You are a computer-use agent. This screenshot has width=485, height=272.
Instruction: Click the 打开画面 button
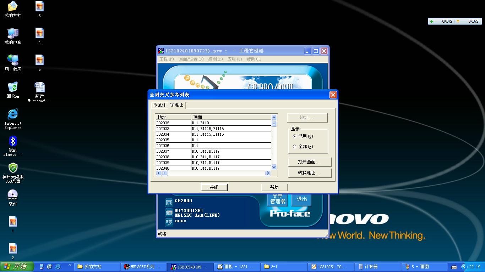(x=309, y=162)
